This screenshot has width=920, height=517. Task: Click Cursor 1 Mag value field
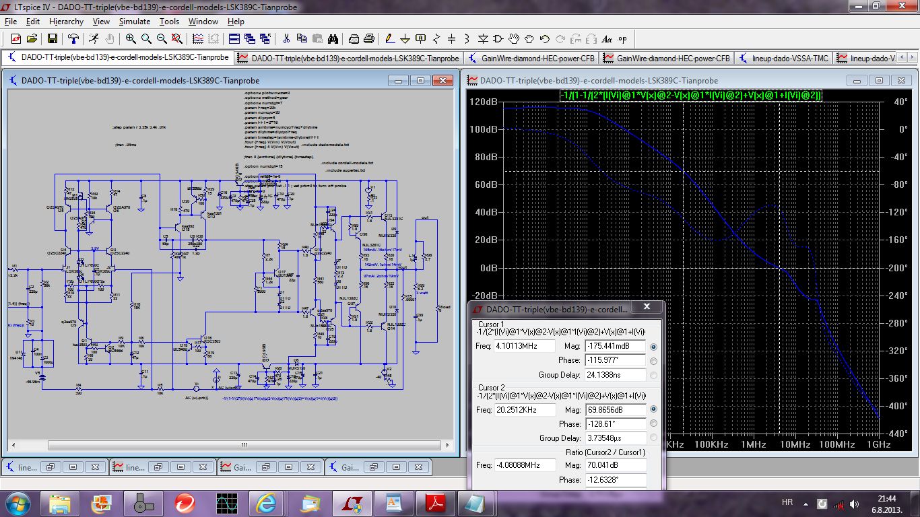click(x=615, y=346)
